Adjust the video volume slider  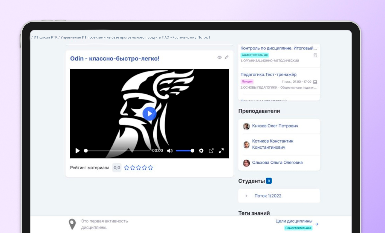[x=185, y=151]
